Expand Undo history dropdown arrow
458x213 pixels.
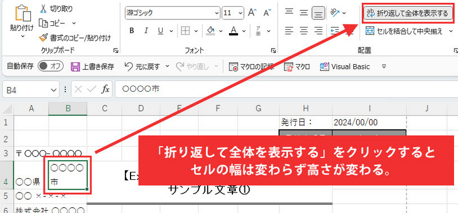(x=167, y=66)
